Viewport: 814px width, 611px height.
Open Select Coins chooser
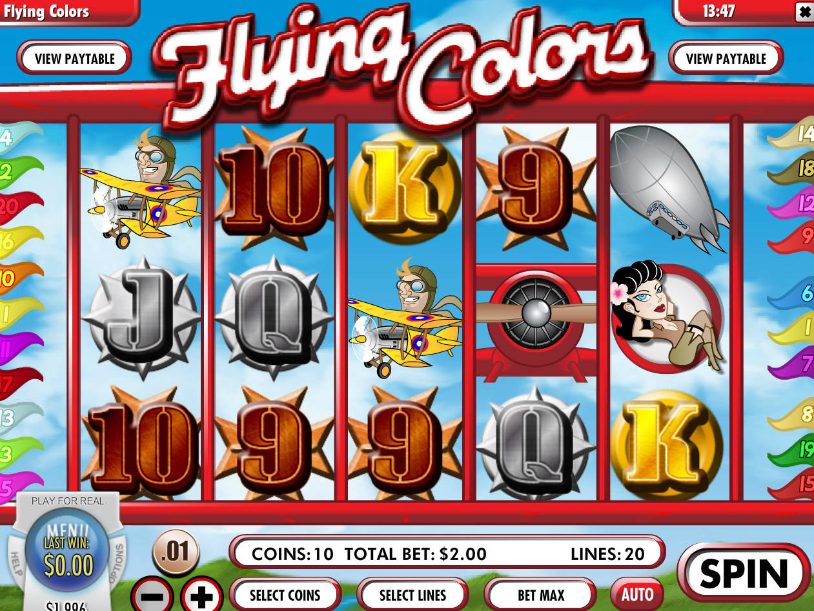[x=285, y=595]
